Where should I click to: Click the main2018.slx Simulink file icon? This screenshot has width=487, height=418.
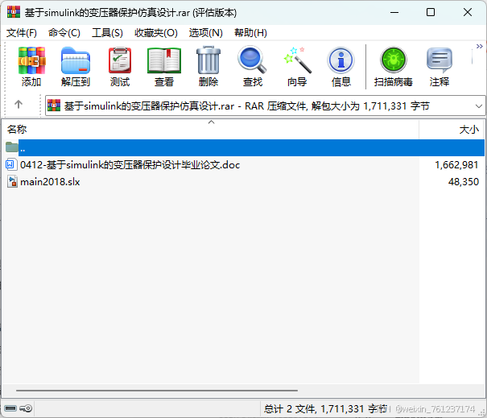coord(12,181)
